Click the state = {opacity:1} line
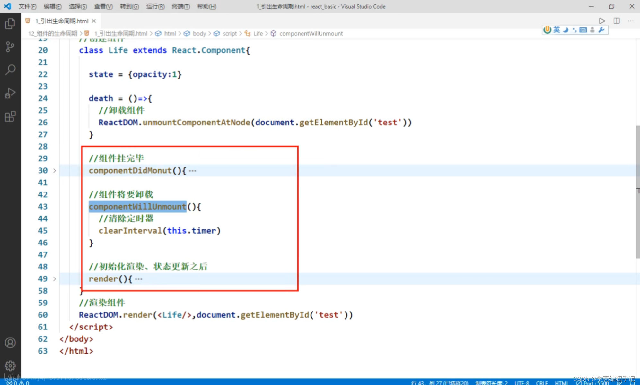Screen dimensions: 640x385 click(x=135, y=74)
